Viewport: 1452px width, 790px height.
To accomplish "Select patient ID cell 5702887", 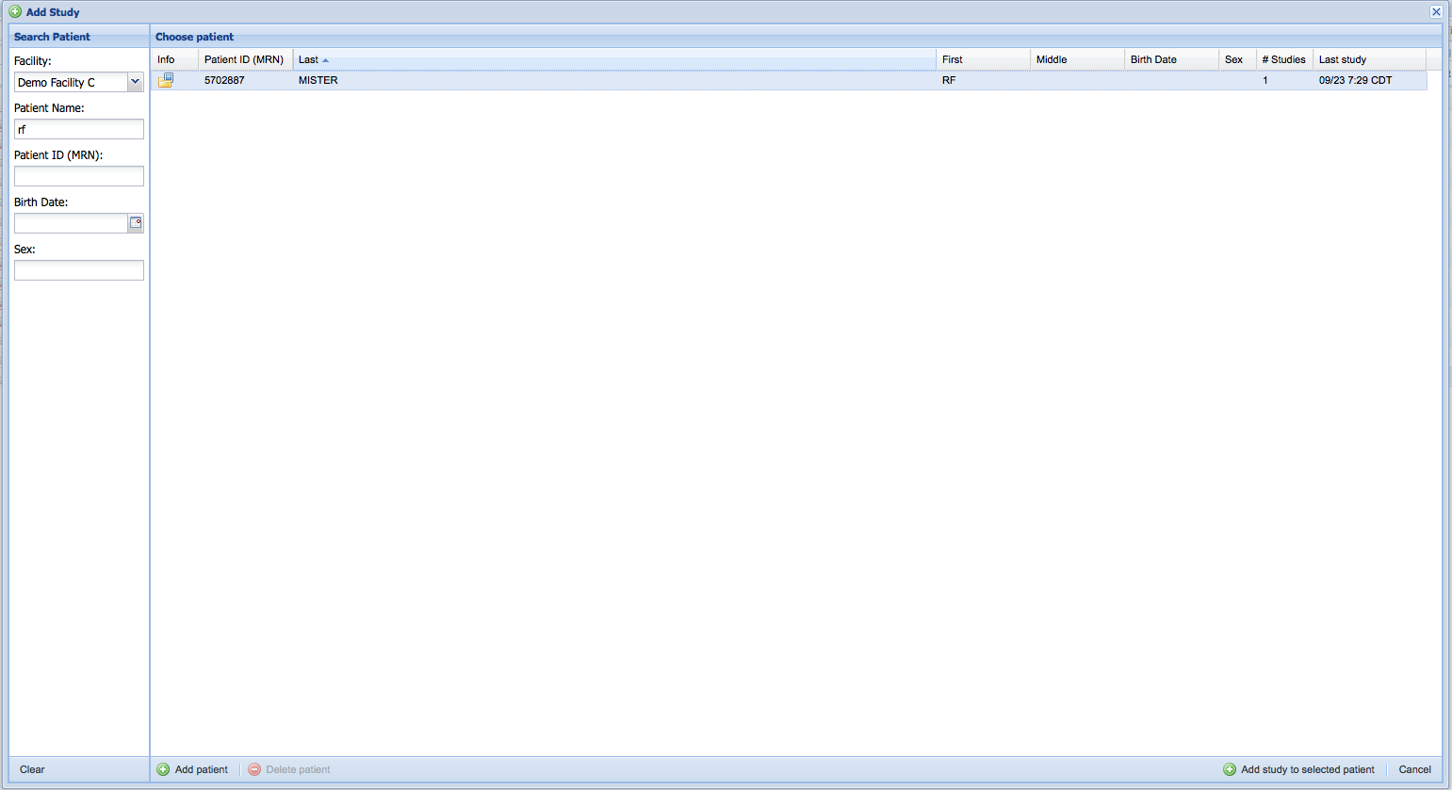I will [x=224, y=80].
